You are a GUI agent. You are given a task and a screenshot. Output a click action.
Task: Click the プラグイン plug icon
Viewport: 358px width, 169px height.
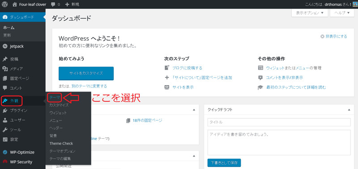[5, 111]
